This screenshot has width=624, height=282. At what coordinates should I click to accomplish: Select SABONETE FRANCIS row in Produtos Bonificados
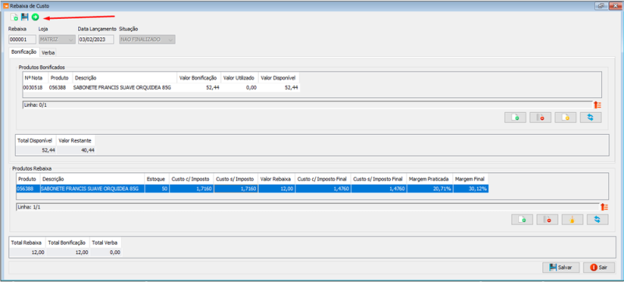[161, 88]
